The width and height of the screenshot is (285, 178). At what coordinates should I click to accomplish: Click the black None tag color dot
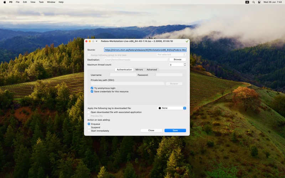tap(160, 108)
